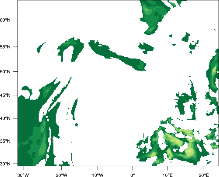Click the 45°N latitude label
The width and height of the screenshot is (219, 177).
pos(5,95)
